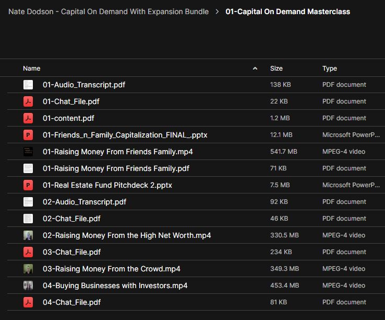Open 02-Audio_Transcript.pdf file name
Image resolution: width=385 pixels, height=320 pixels.
[85, 202]
